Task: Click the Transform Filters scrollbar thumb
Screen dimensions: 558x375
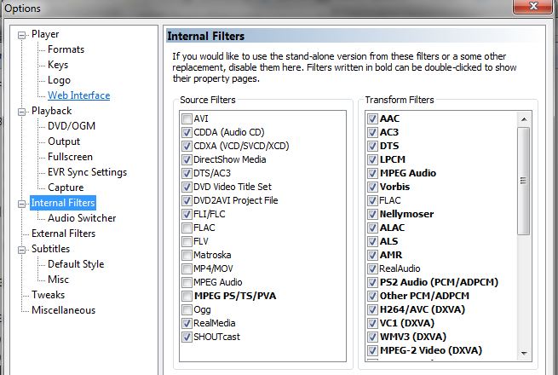Action: (x=523, y=181)
